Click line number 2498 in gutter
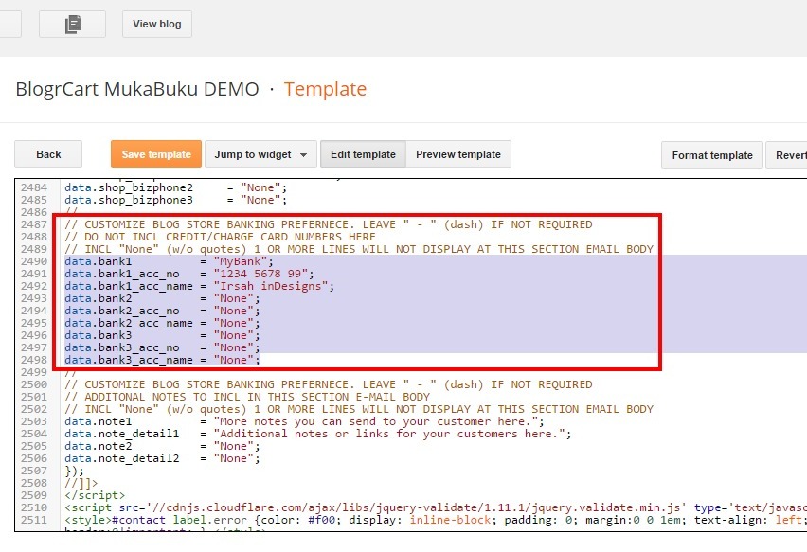The image size is (807, 552). (34, 360)
